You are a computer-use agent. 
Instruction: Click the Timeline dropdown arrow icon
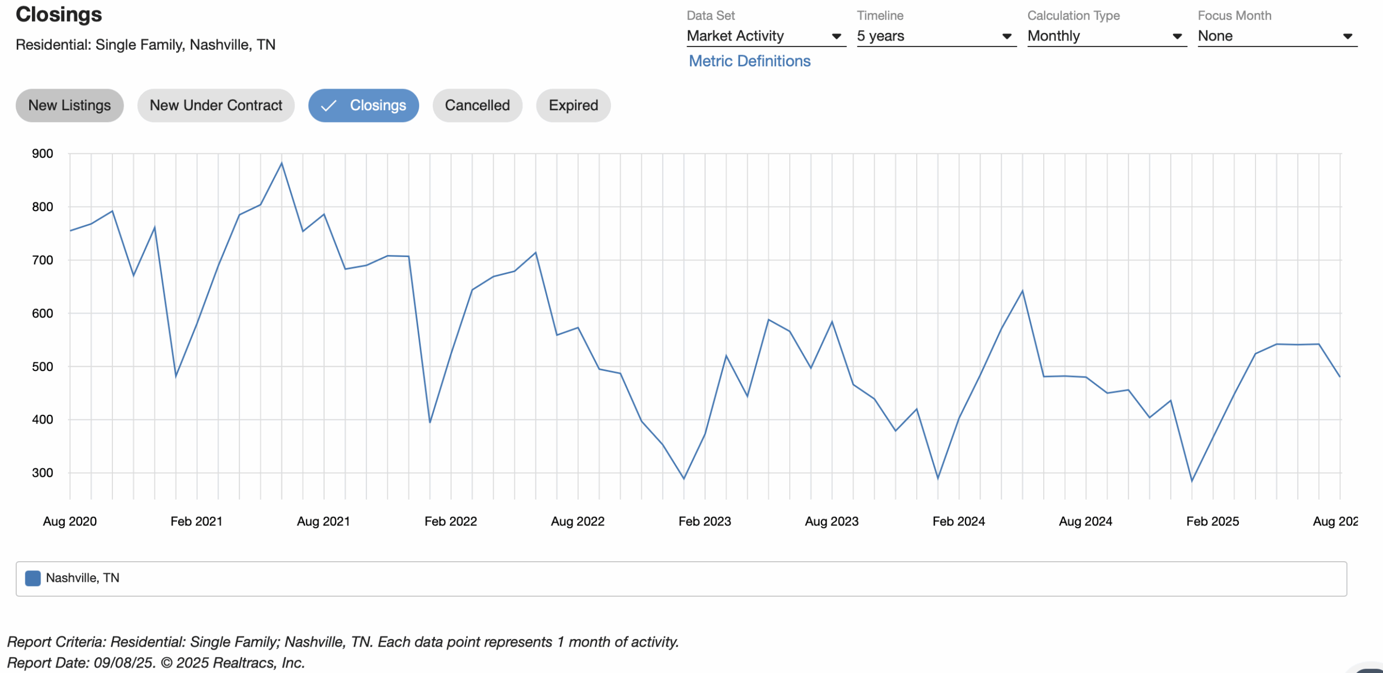tap(1006, 37)
